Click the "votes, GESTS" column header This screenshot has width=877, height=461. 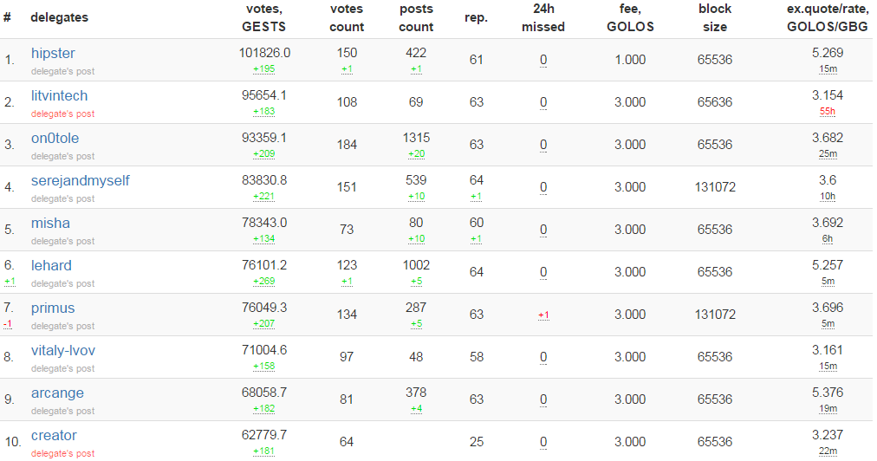(x=263, y=17)
